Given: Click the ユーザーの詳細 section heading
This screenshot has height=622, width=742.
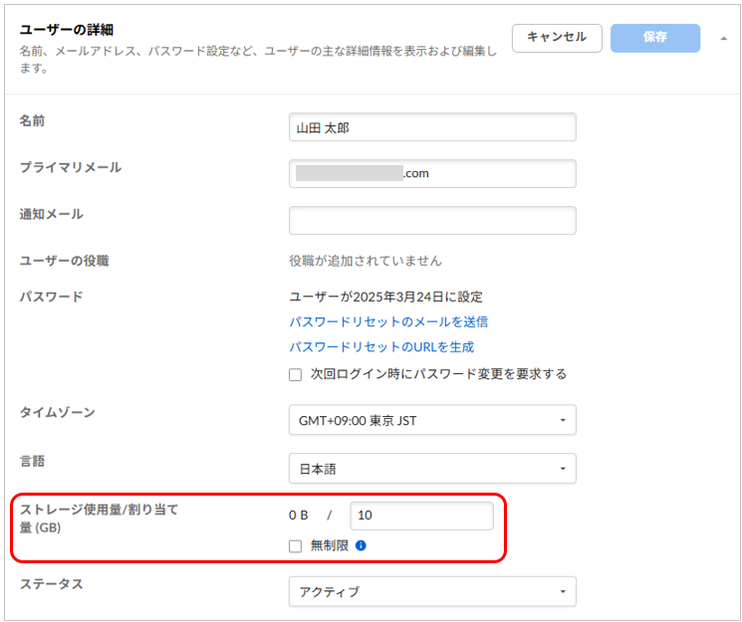Looking at the screenshot, I should pyautogui.click(x=70, y=30).
